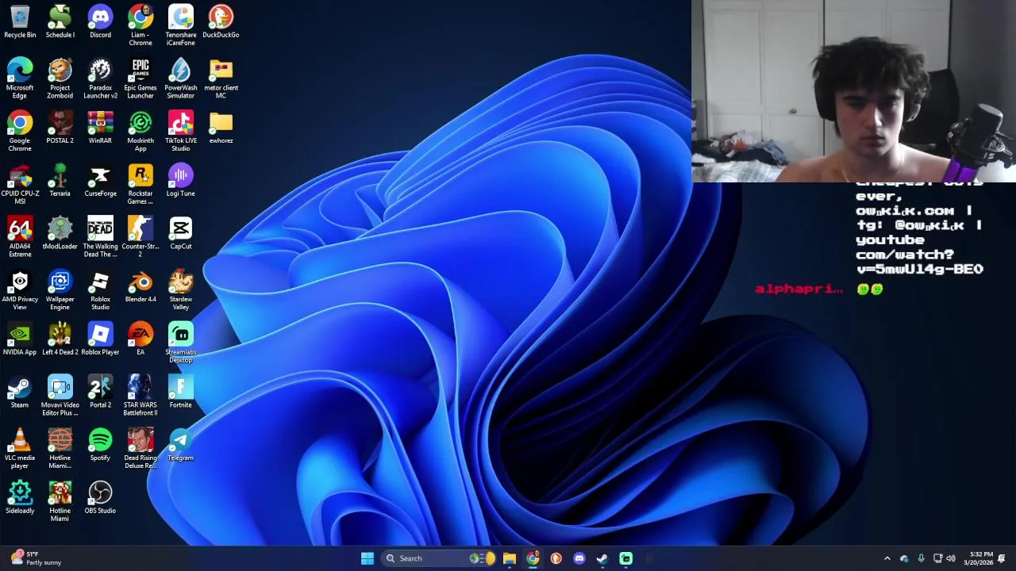The height and width of the screenshot is (571, 1016).
Task: Select the Steam desktop icon
Action: point(20,392)
